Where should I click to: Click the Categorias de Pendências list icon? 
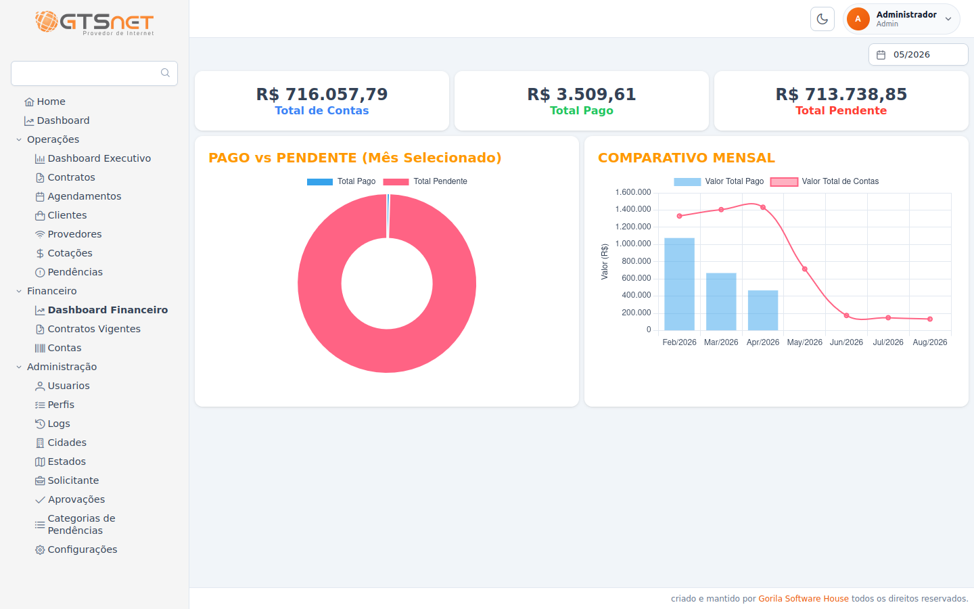[x=40, y=524]
